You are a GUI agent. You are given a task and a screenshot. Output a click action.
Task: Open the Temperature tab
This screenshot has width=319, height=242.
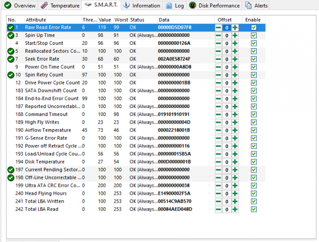(x=60, y=5)
